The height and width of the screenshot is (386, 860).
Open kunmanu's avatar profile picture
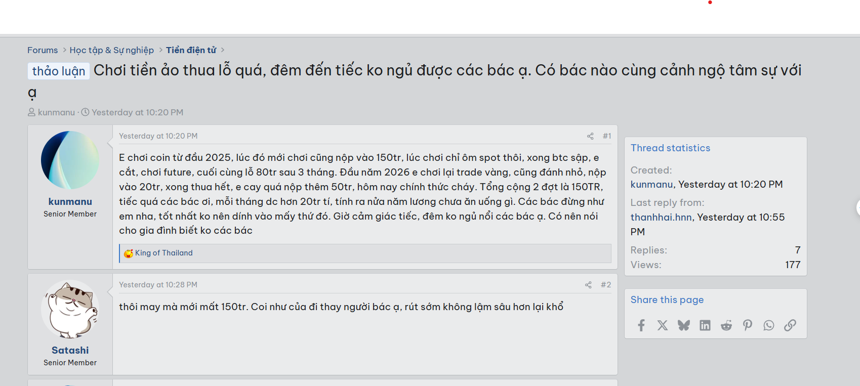pyautogui.click(x=70, y=160)
